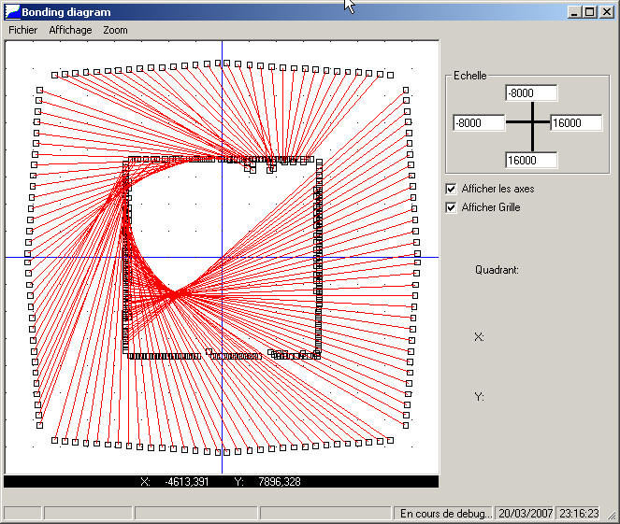The image size is (620, 524).
Task: Open the Fichier menu
Action: pos(23,30)
